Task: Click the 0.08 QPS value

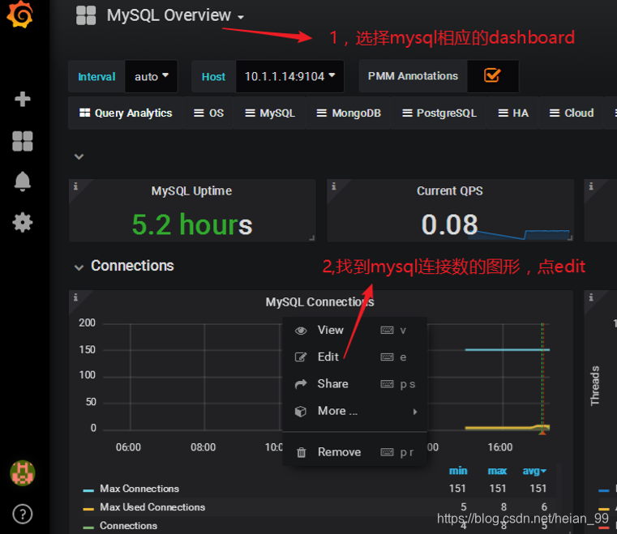Action: tap(449, 225)
